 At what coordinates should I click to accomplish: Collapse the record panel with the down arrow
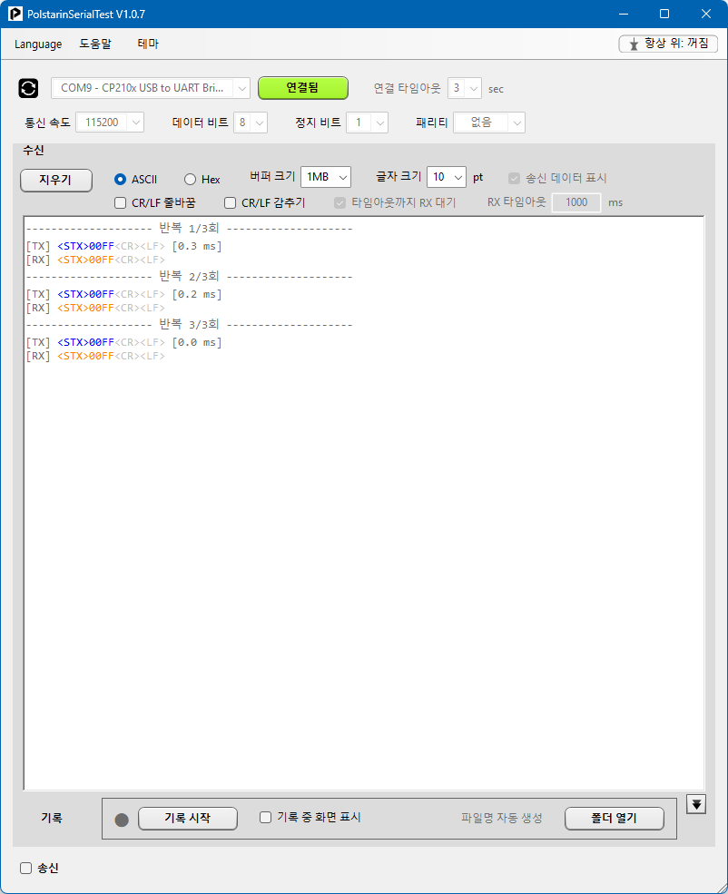tap(696, 804)
